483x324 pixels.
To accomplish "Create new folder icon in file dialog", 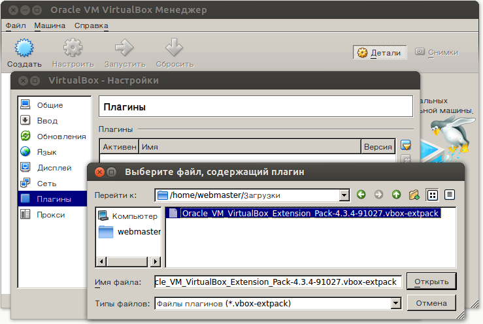I will (x=414, y=195).
